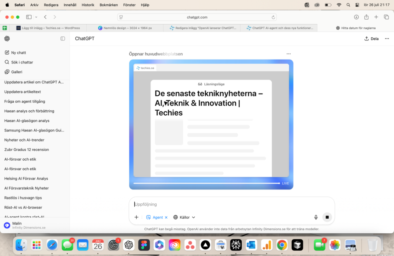394x256 pixels.
Task: Open the Galleri section
Action: click(13, 72)
